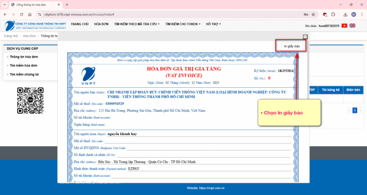
Task: Click the browser back arrow
Action: (5, 15)
